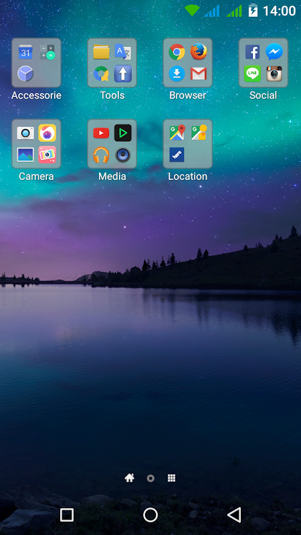Tap the Camera folder label

36,177
